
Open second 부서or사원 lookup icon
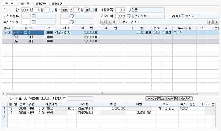pos(72,22)
